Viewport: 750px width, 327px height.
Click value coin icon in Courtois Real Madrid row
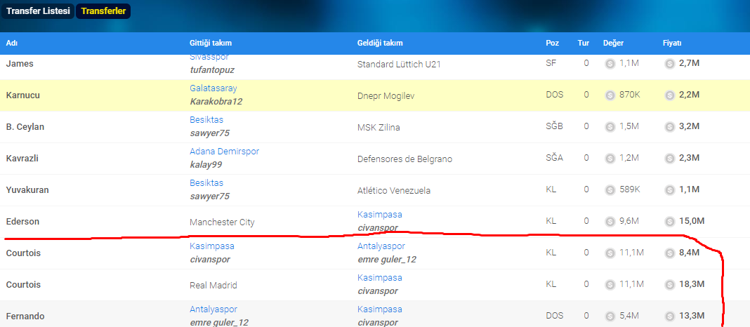pos(610,284)
